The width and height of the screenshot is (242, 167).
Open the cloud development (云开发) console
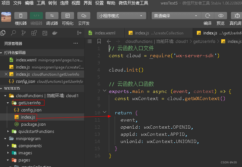pyautogui.click(x=84, y=16)
